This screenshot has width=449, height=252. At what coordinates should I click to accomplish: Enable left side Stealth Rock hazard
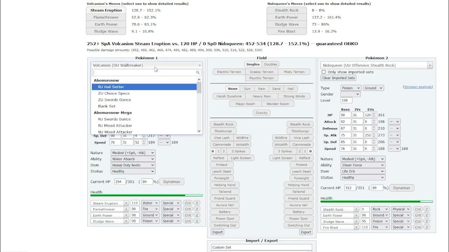(223, 124)
